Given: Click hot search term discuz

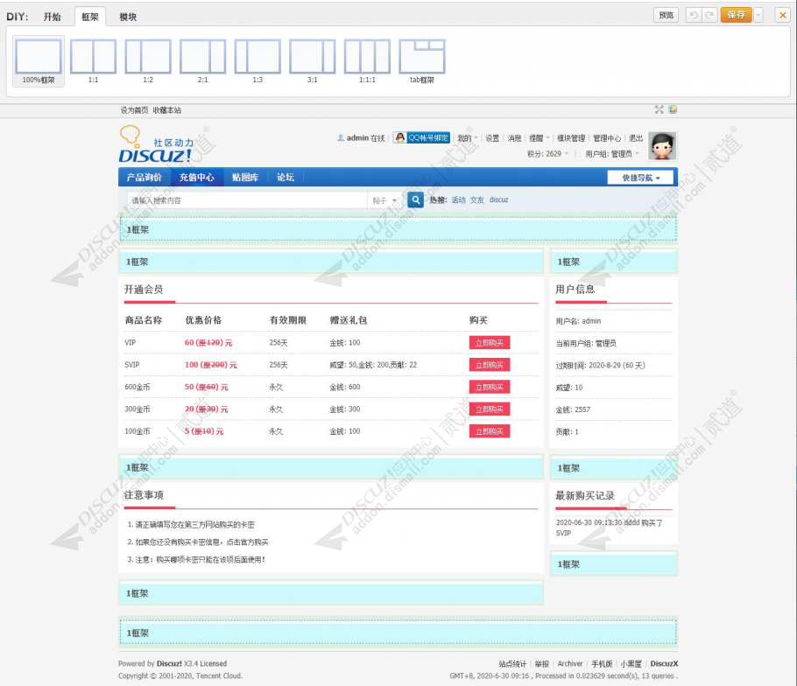Looking at the screenshot, I should tap(498, 199).
